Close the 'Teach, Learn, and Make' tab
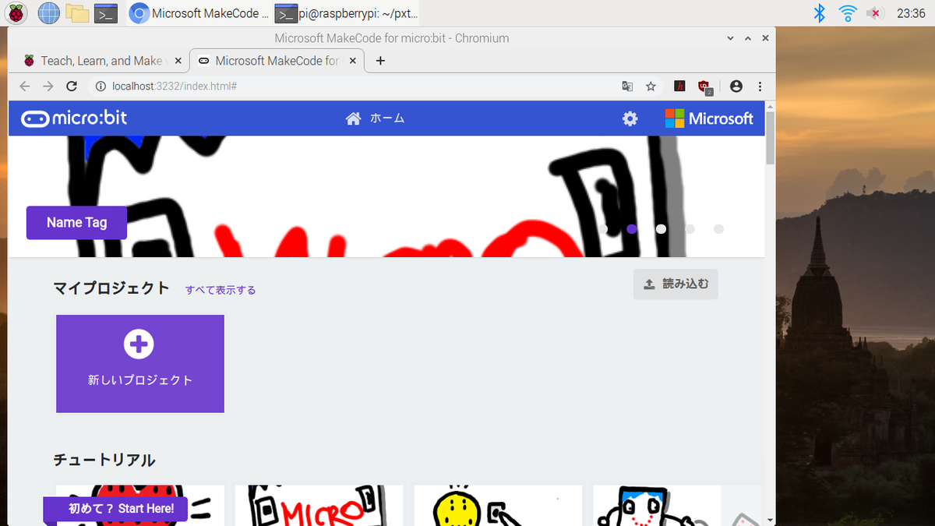Viewport: 935px width, 526px height. (178, 61)
